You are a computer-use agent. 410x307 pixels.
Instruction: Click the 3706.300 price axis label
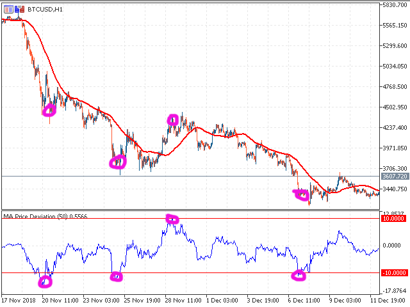click(x=395, y=169)
